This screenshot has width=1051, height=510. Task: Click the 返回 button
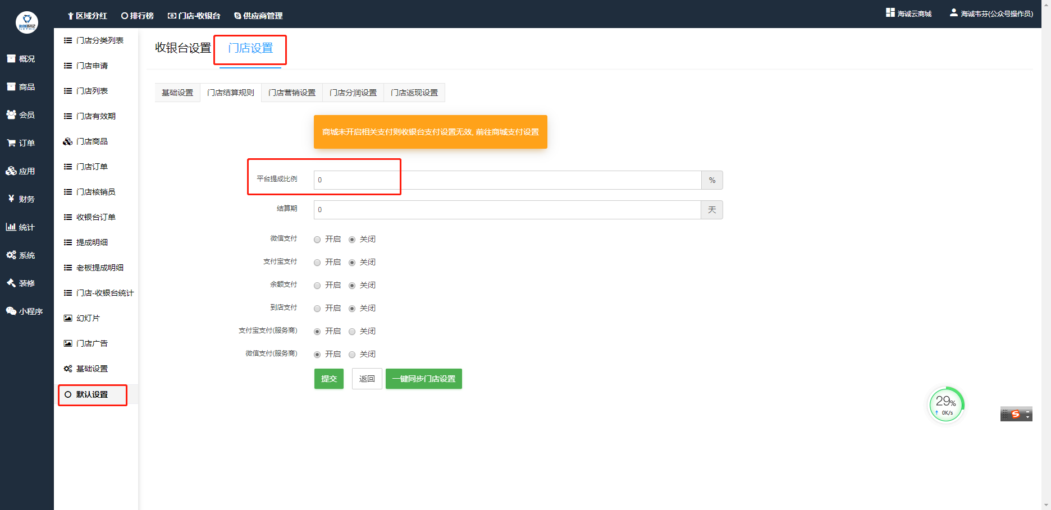coord(367,379)
